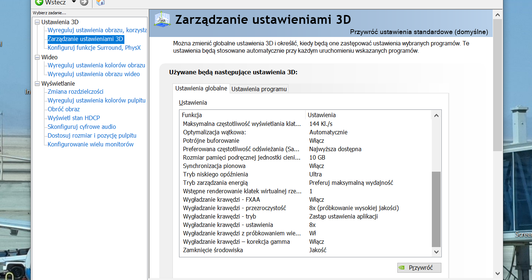
Task: Select Zamknięcie środowiska row
Action: click(306, 250)
